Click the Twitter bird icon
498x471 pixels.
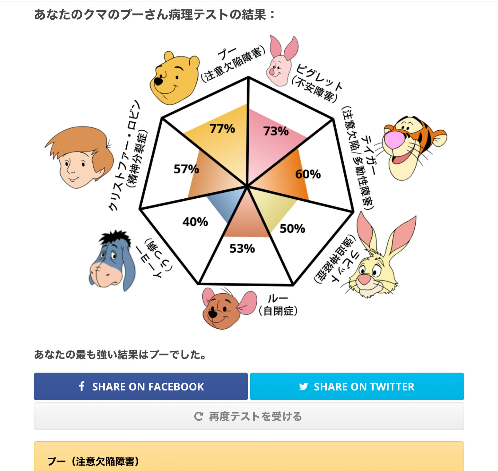pyautogui.click(x=303, y=386)
